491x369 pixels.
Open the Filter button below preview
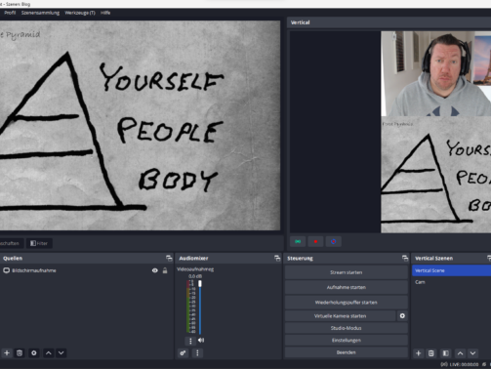(x=39, y=243)
